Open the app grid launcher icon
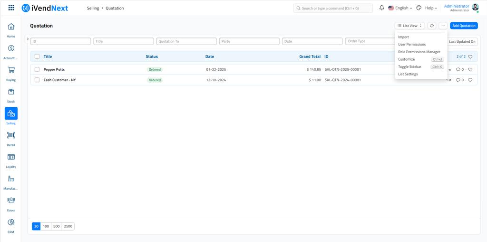The height and width of the screenshot is (242, 487). (11, 8)
